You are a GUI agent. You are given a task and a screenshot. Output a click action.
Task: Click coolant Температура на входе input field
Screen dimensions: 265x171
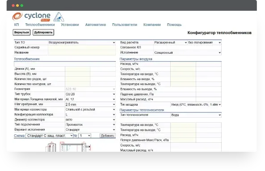click(183, 125)
